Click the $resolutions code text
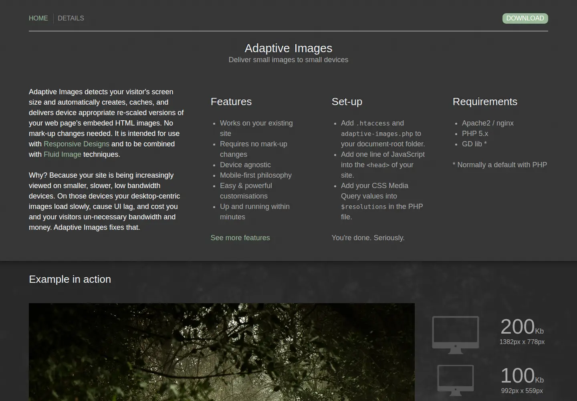This screenshot has width=577, height=401. point(364,207)
